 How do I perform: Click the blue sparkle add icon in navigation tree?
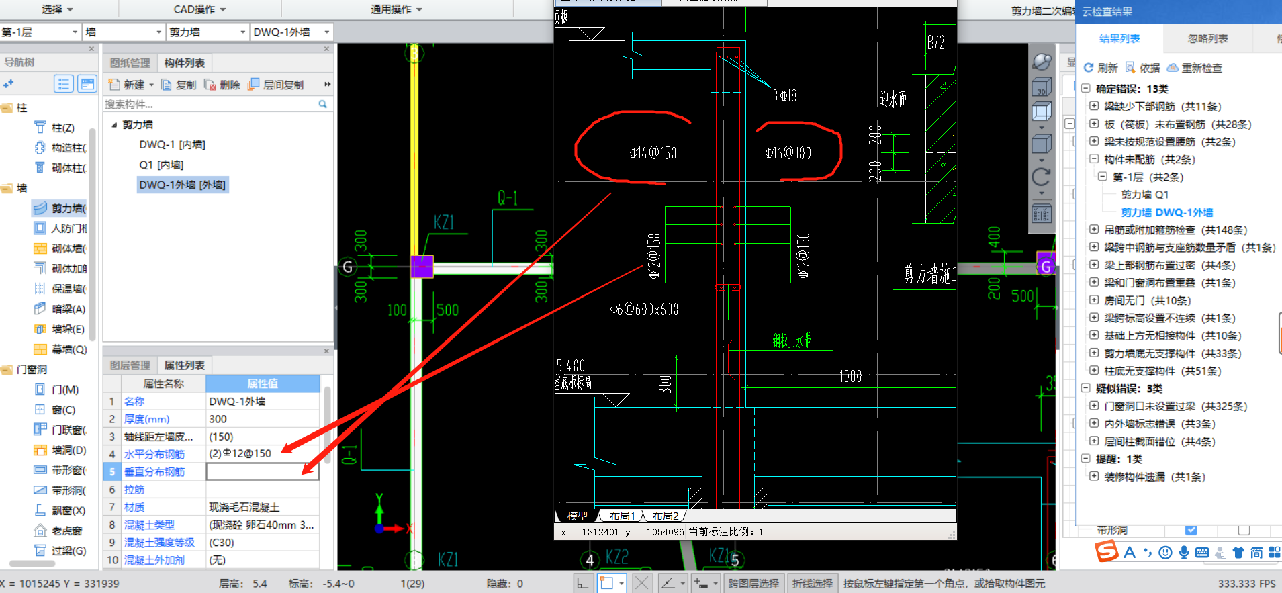click(8, 84)
